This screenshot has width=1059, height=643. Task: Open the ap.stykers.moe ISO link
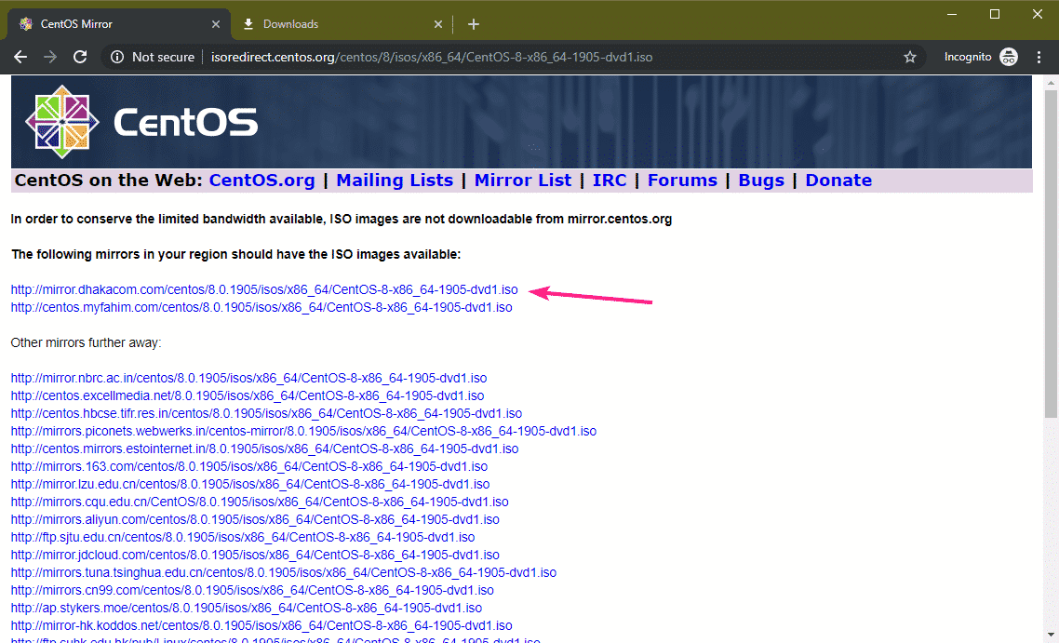(x=247, y=608)
